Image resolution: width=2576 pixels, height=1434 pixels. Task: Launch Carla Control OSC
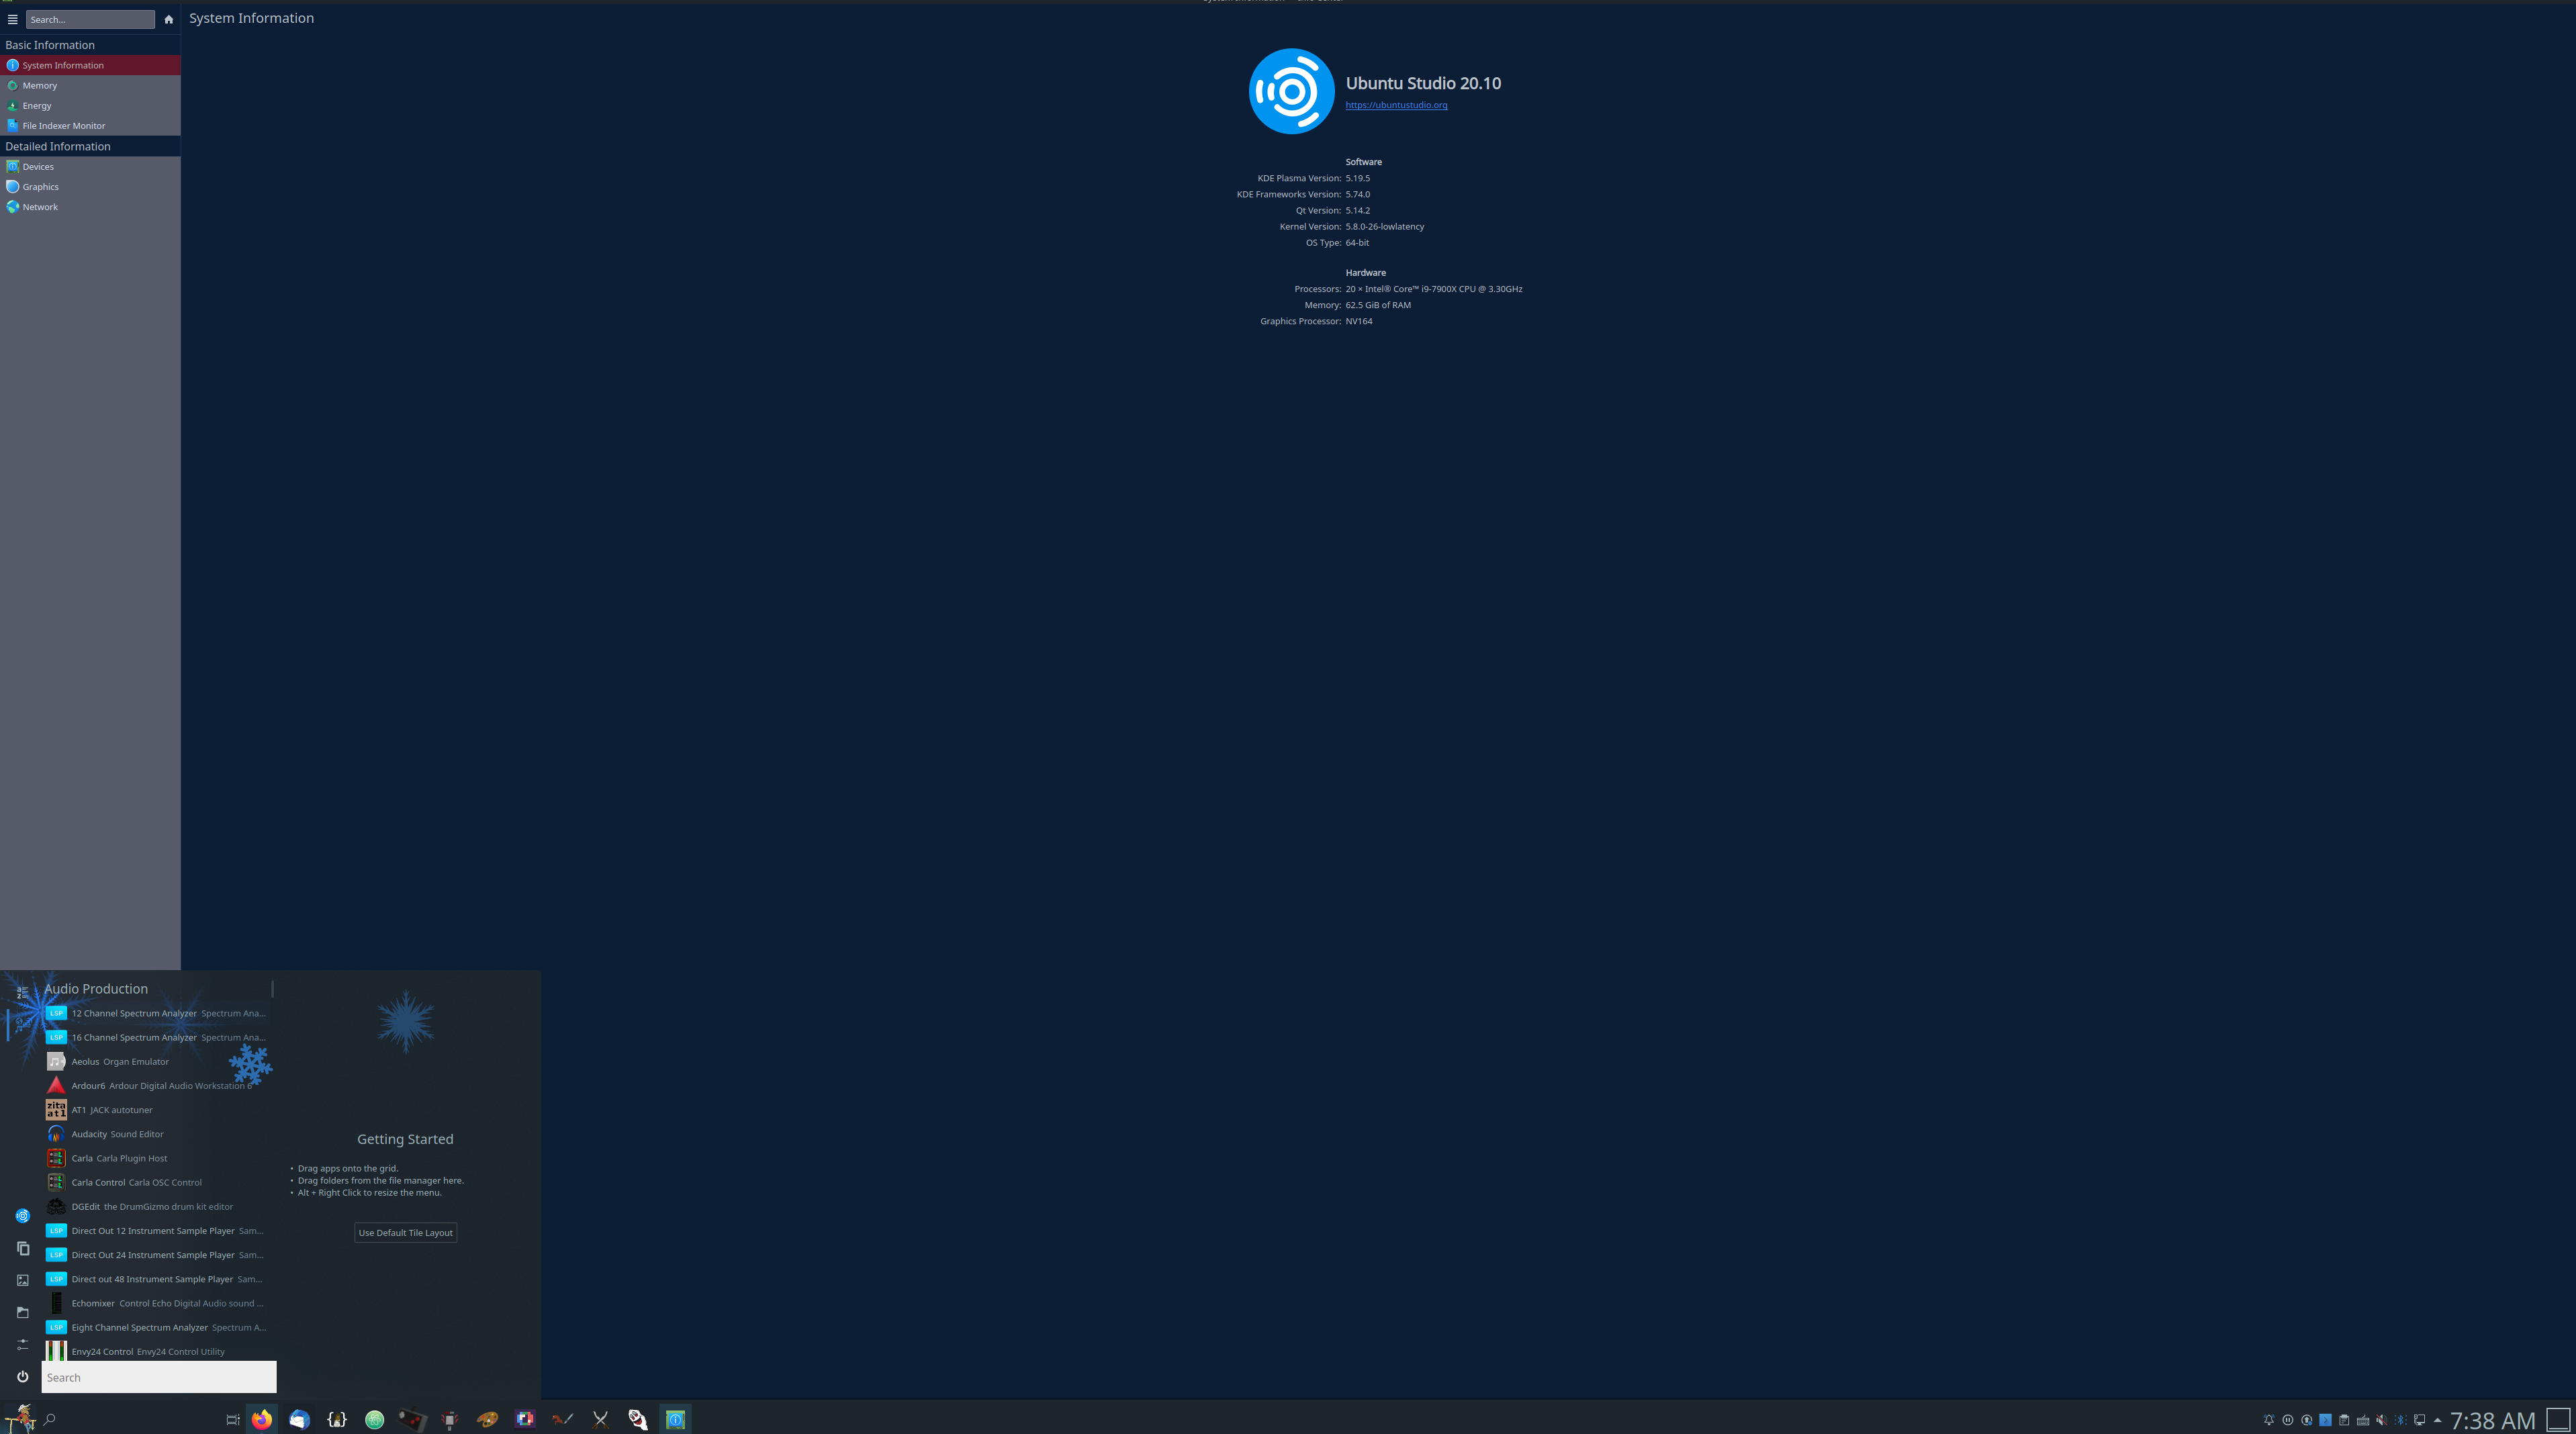click(x=157, y=1182)
